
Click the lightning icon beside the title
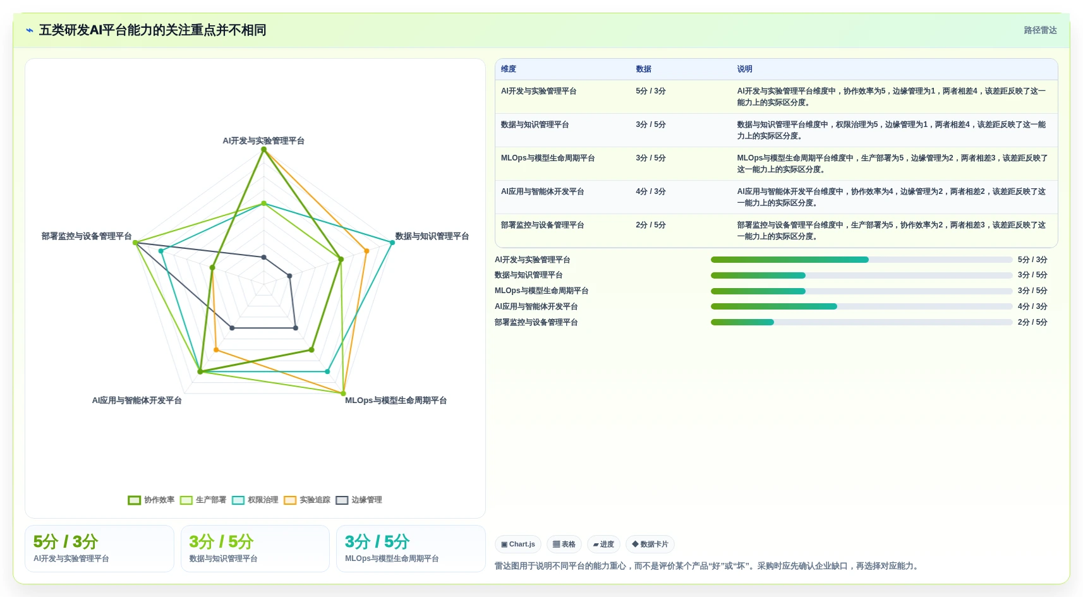click(x=30, y=30)
